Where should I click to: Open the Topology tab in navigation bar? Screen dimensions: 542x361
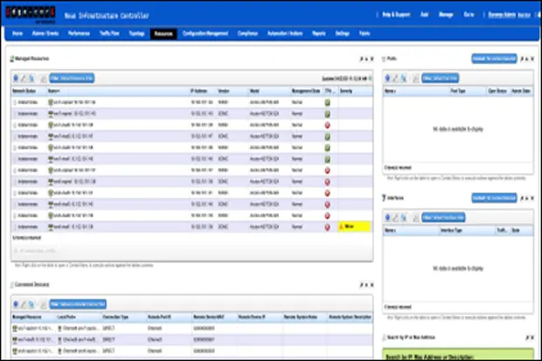click(x=136, y=33)
